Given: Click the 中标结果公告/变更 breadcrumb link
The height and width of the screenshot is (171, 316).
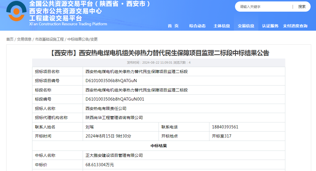Looking at the screenshot, I should tap(82, 39).
